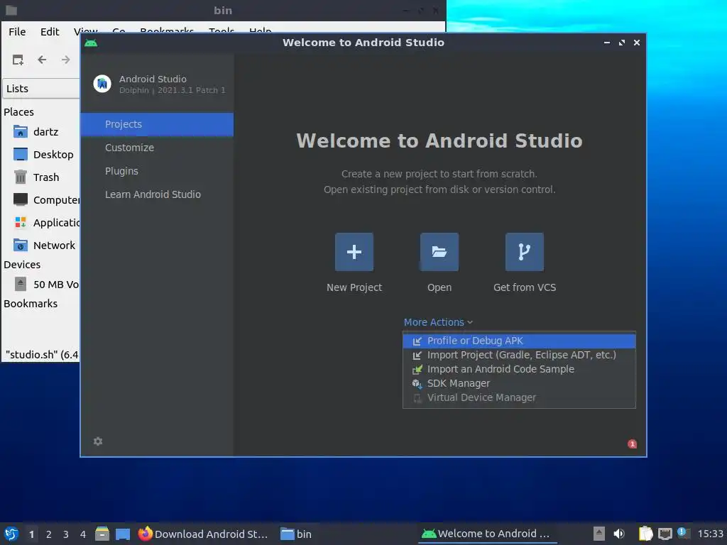
Task: Click the Android icon in the title bar
Action: [91, 43]
